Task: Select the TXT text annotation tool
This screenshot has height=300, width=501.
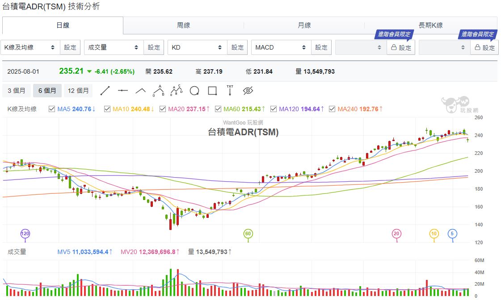Action: click(x=230, y=91)
